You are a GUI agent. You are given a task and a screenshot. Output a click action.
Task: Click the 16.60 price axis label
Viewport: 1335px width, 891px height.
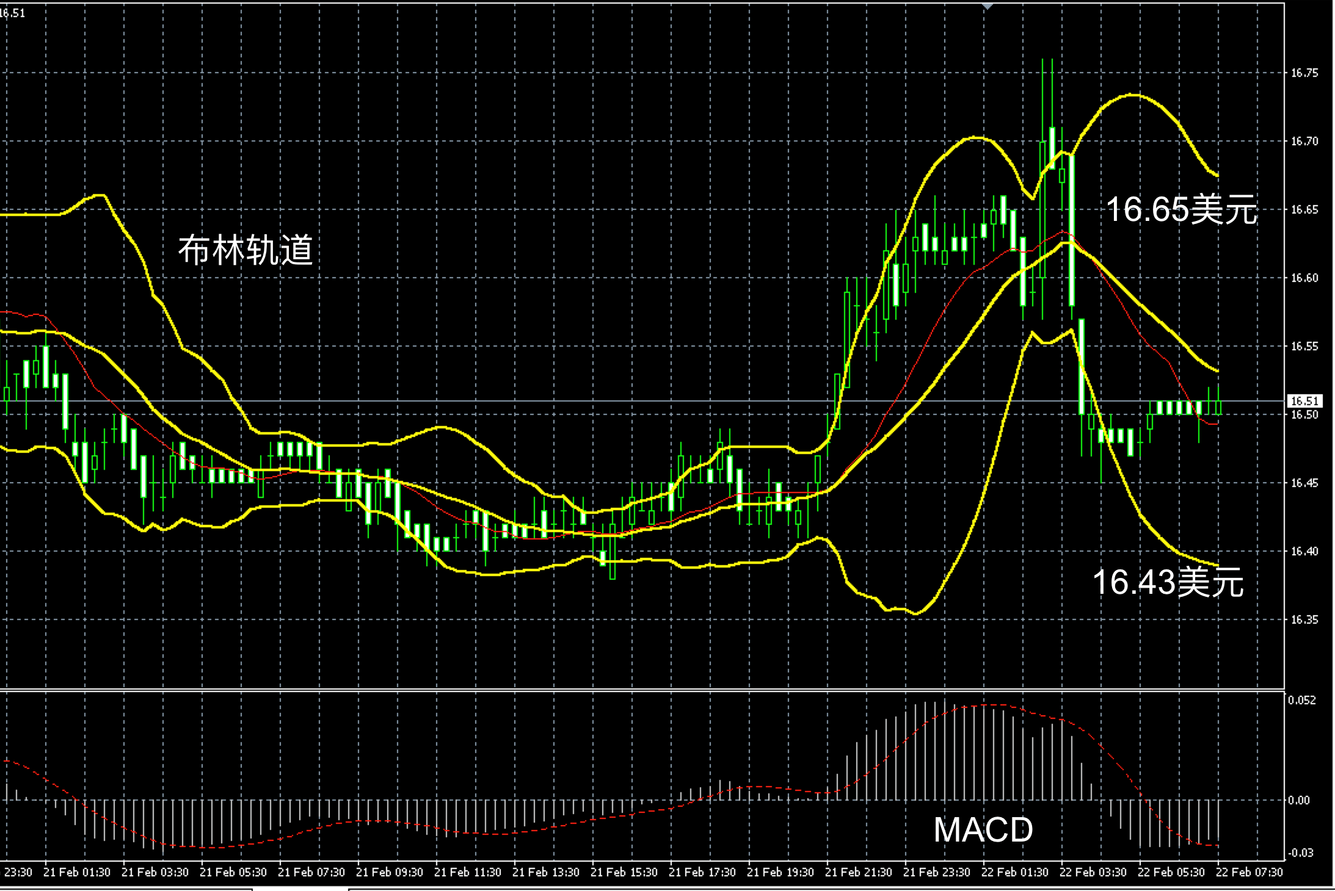coord(1304,278)
